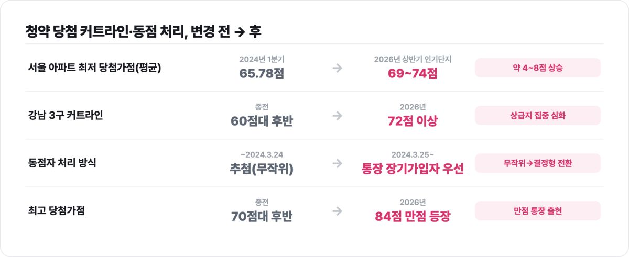Click the 65.78점 value
The width and height of the screenshot is (629, 257).
pyautogui.click(x=262, y=73)
